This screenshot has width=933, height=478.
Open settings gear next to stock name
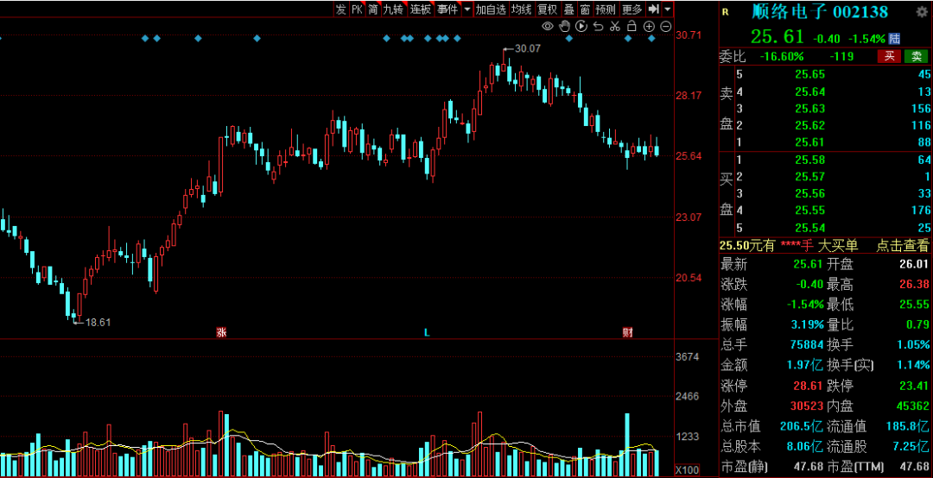(921, 12)
